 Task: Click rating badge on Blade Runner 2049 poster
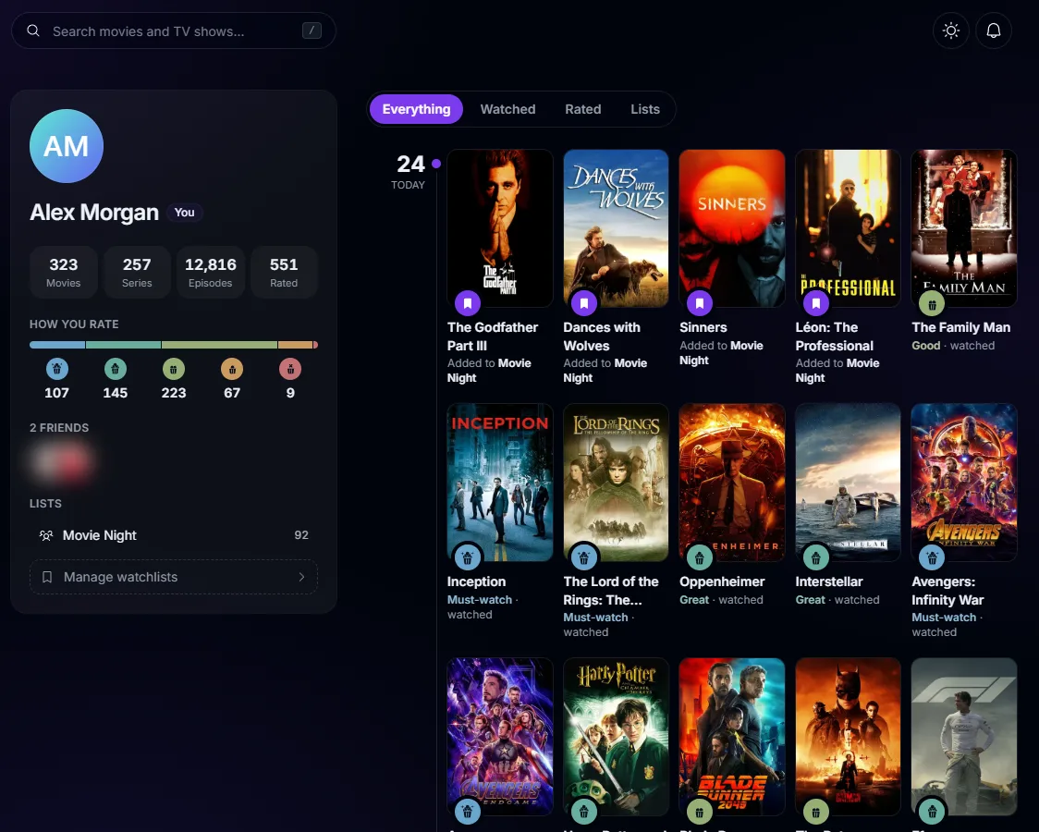(x=700, y=812)
